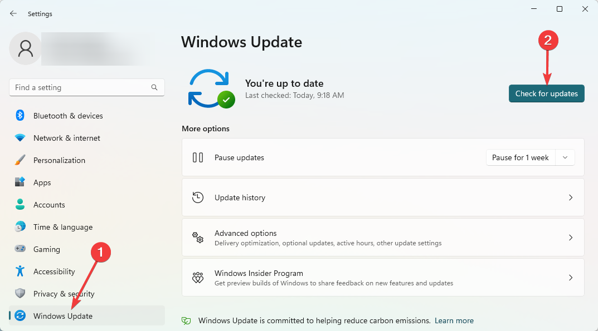Screen dimensions: 598x331
Task: Open Bluetooth & devices settings
Action: click(x=87, y=115)
